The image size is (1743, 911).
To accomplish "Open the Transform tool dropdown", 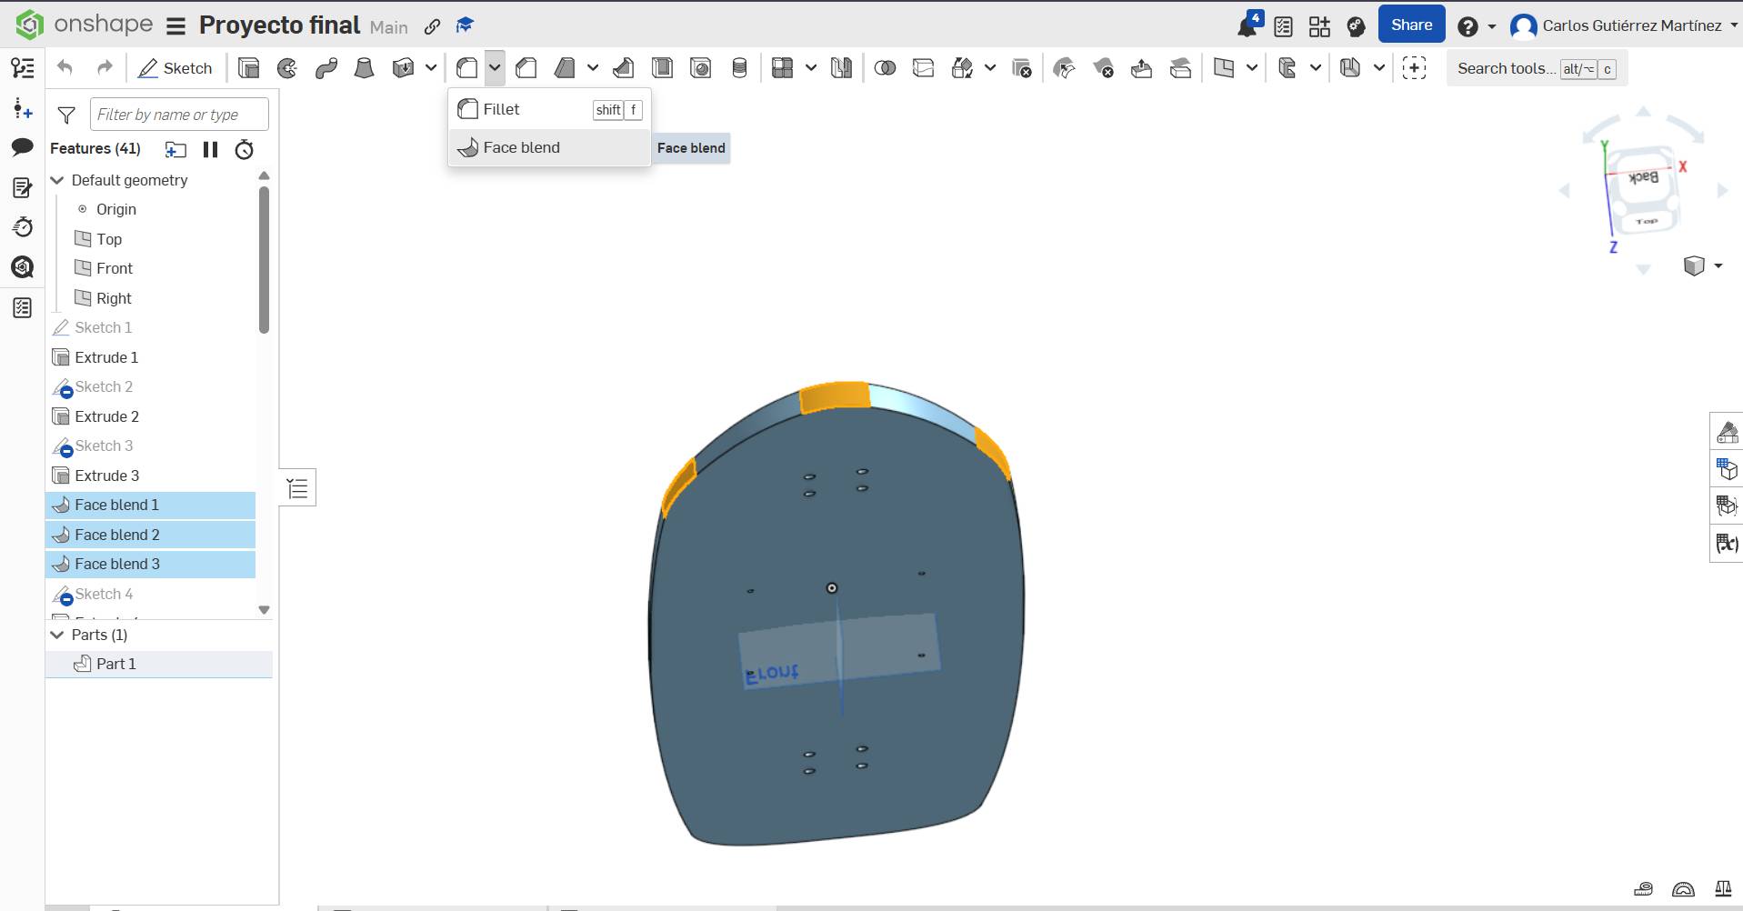I will coord(990,68).
